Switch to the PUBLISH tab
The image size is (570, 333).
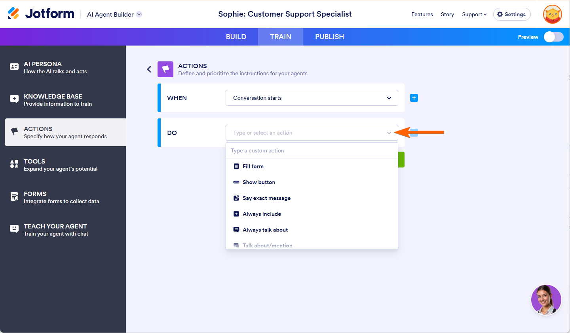(329, 37)
